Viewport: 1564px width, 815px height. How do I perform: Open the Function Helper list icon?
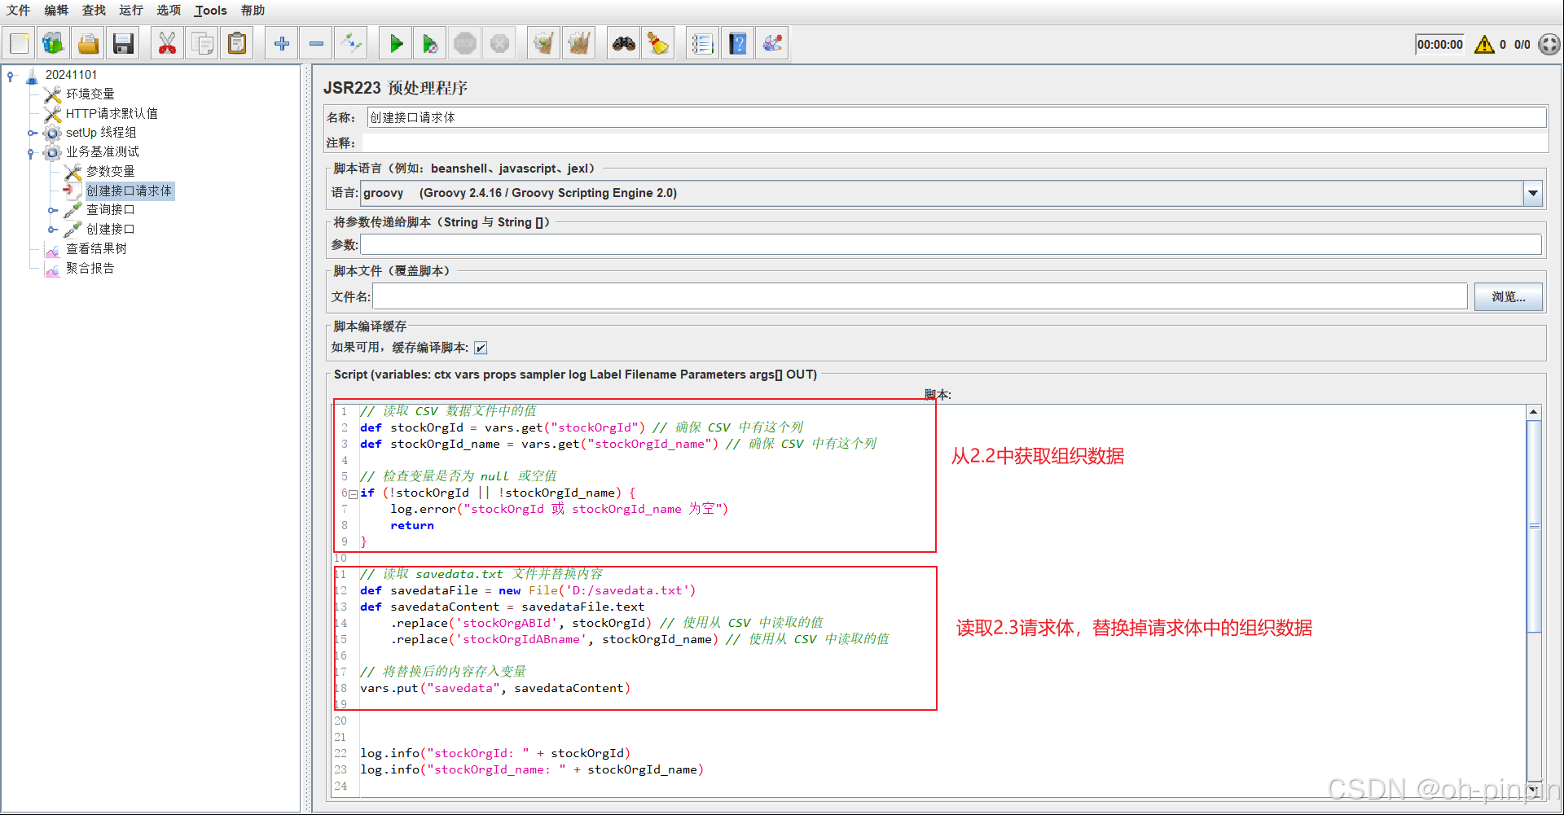point(702,43)
